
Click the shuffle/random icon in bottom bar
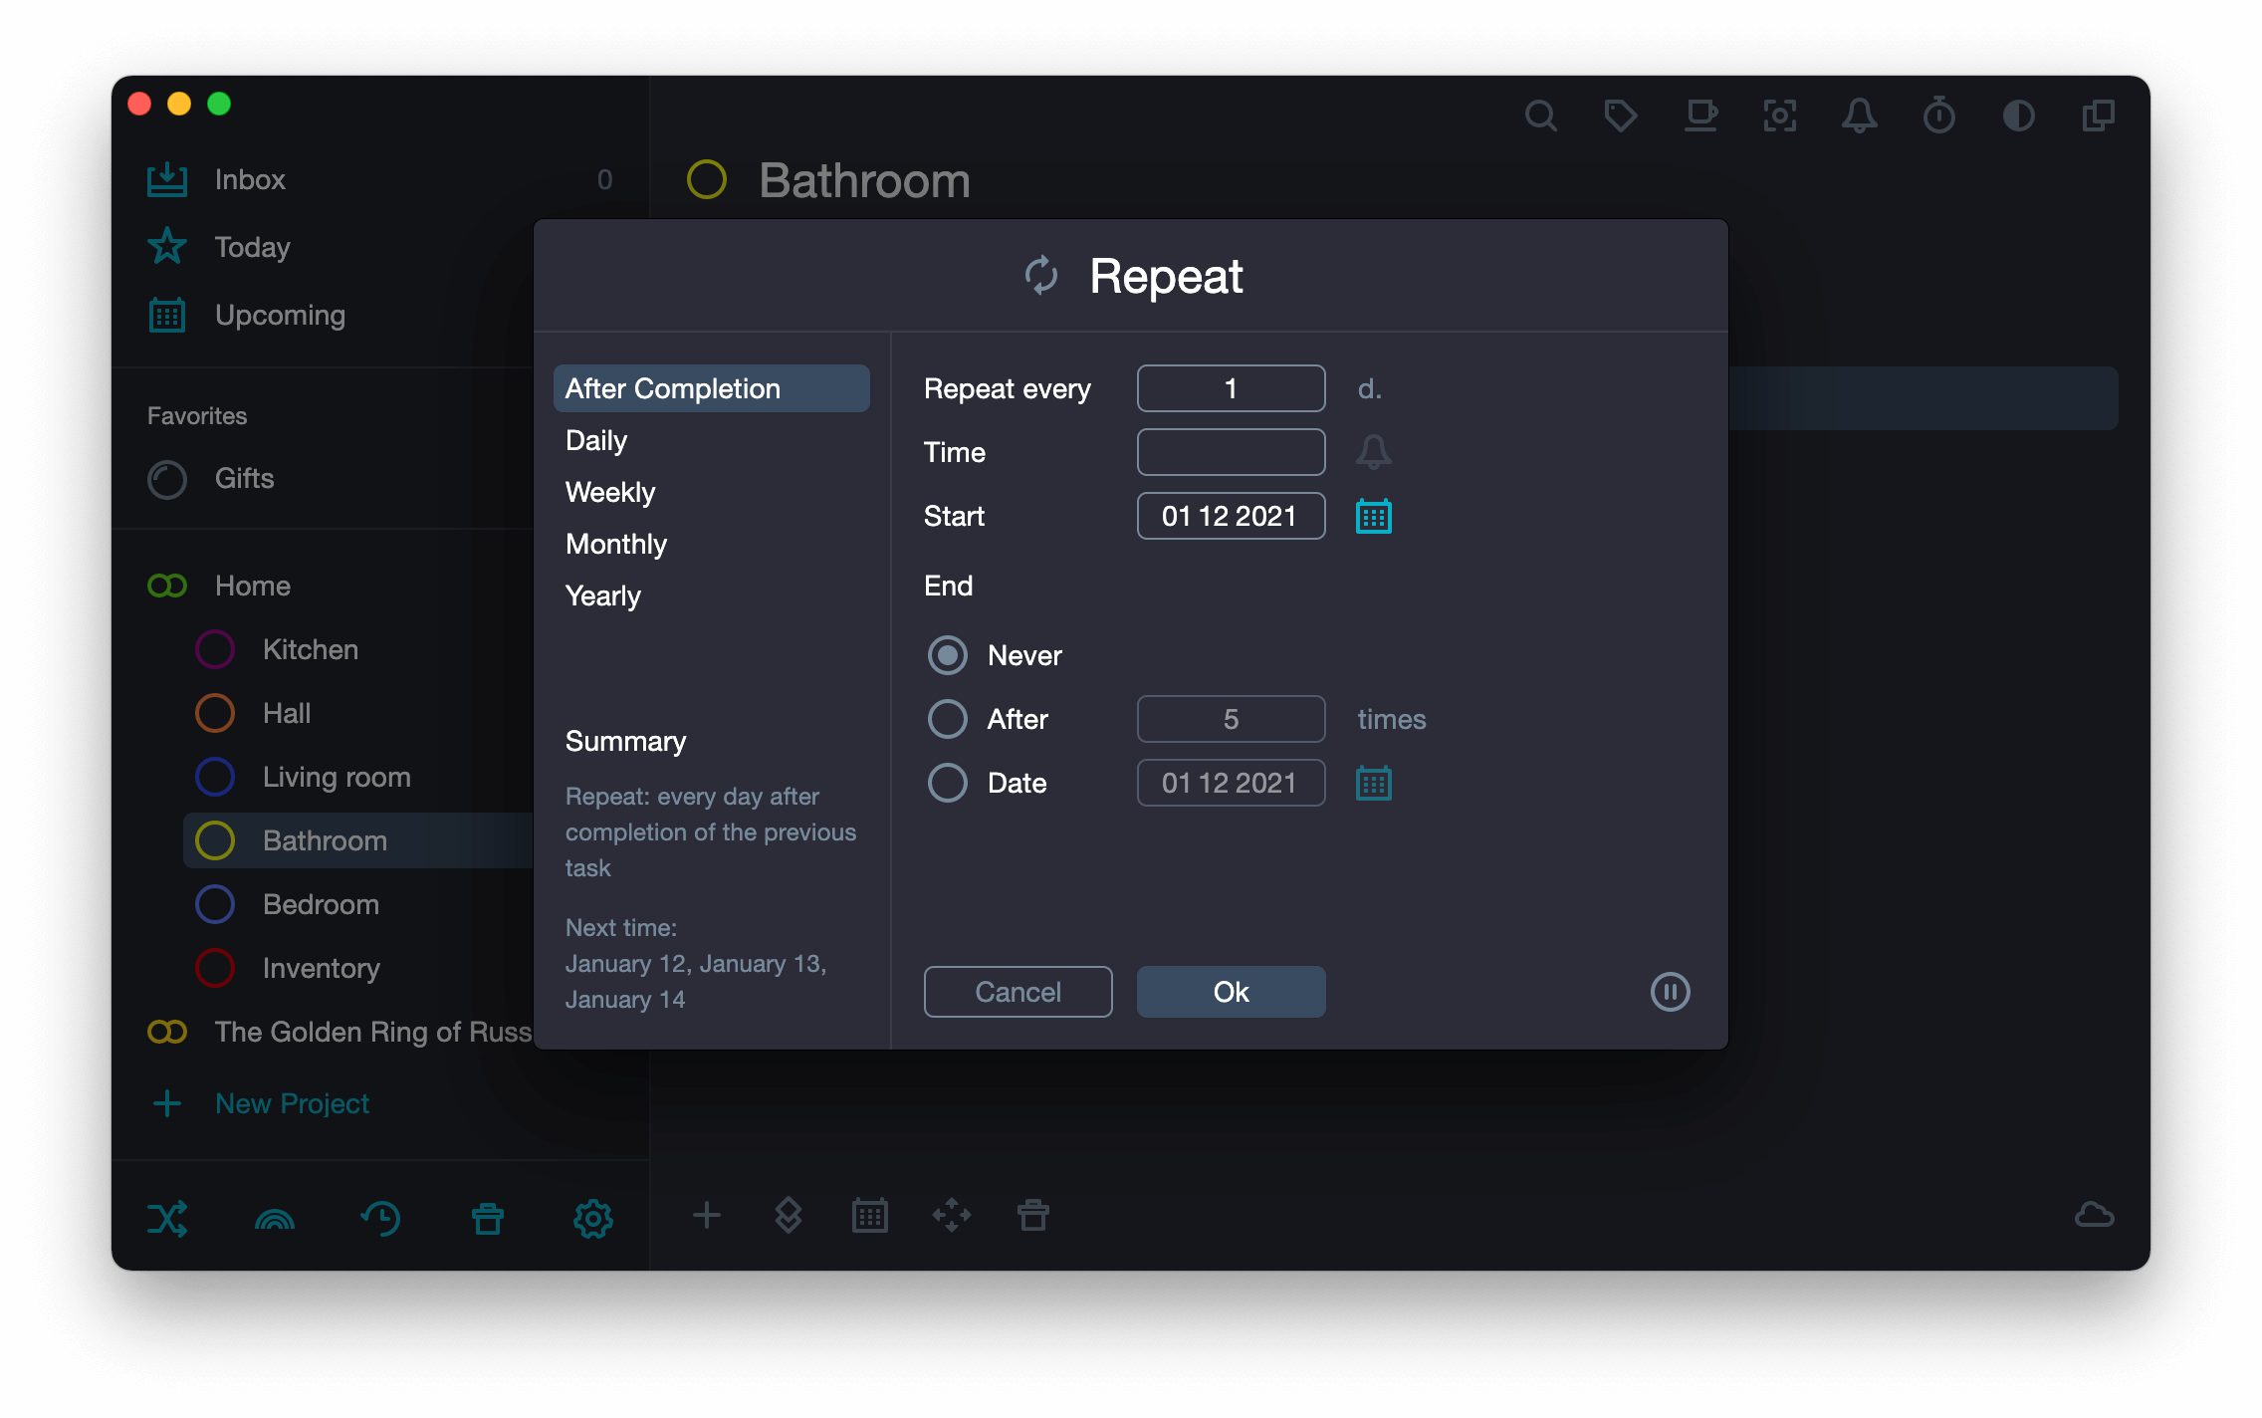coord(166,1216)
